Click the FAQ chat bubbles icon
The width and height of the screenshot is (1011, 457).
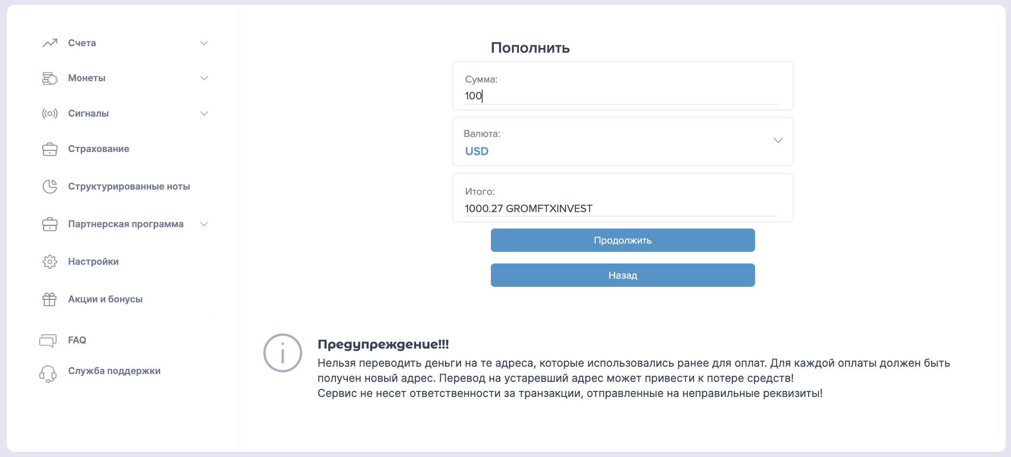click(x=48, y=340)
